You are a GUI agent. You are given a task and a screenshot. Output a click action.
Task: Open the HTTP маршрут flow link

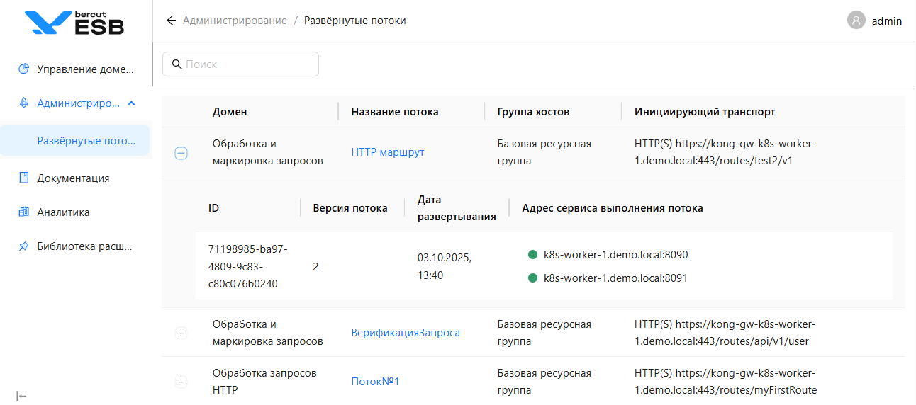coord(387,152)
